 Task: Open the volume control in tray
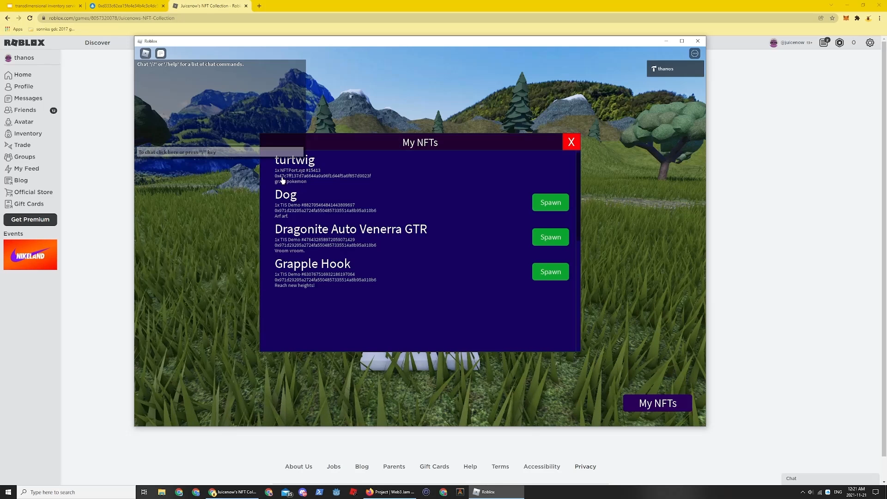811,492
